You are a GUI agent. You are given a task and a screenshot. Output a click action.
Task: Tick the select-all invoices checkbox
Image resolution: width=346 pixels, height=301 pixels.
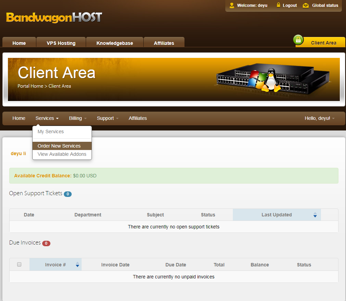(x=19, y=264)
